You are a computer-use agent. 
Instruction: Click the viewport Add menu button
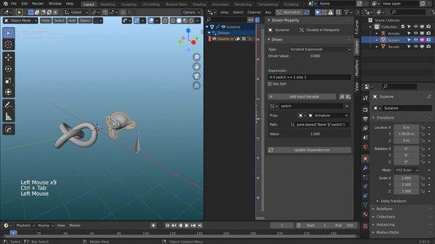72,20
